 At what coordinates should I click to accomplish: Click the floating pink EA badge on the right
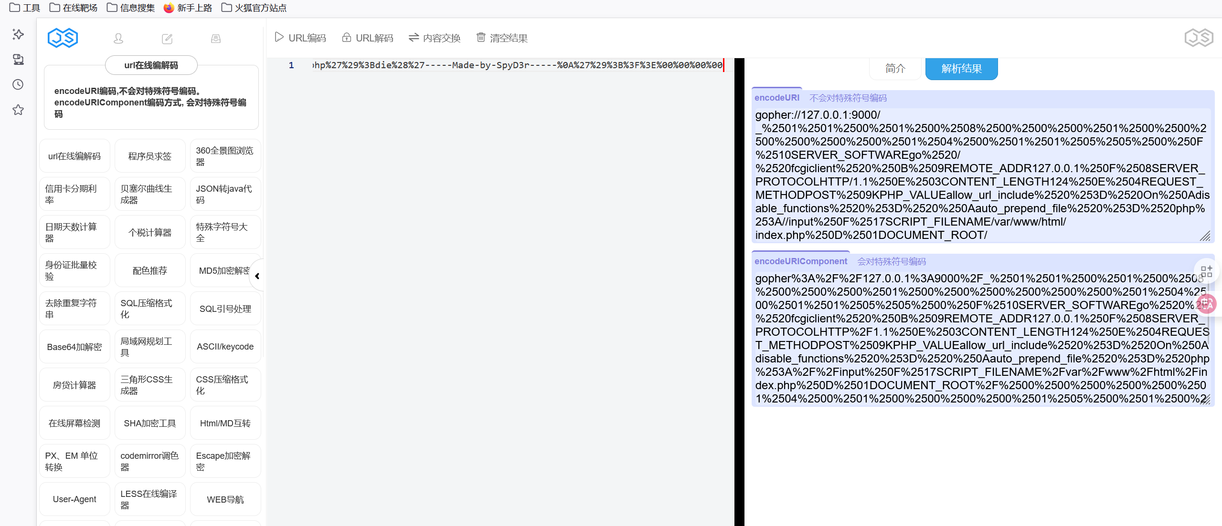[x=1208, y=304]
